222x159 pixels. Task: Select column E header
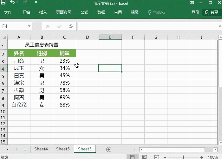tap(110, 37)
